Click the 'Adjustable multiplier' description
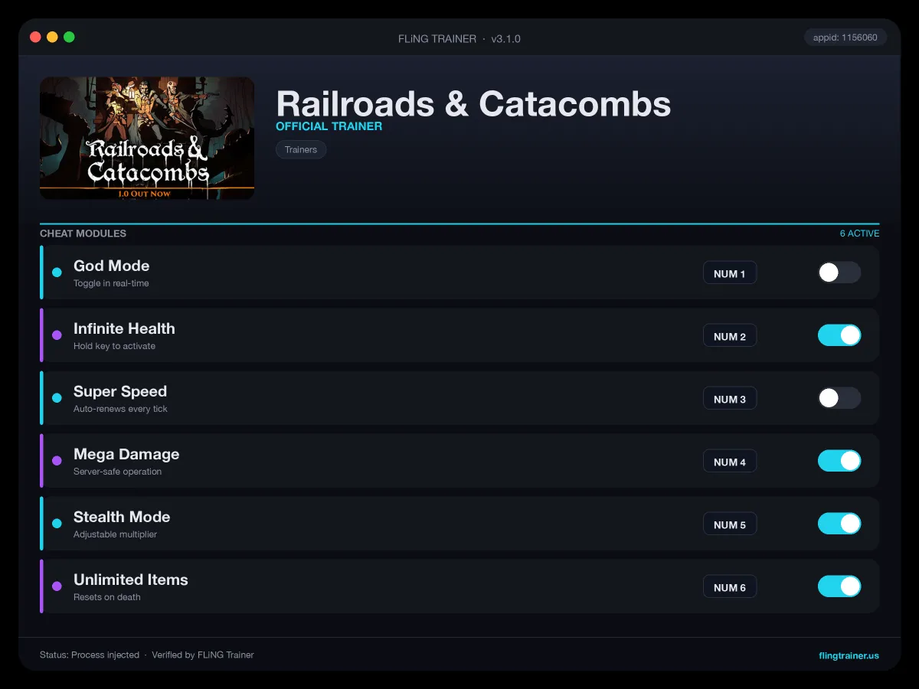The image size is (919, 689). coord(115,534)
